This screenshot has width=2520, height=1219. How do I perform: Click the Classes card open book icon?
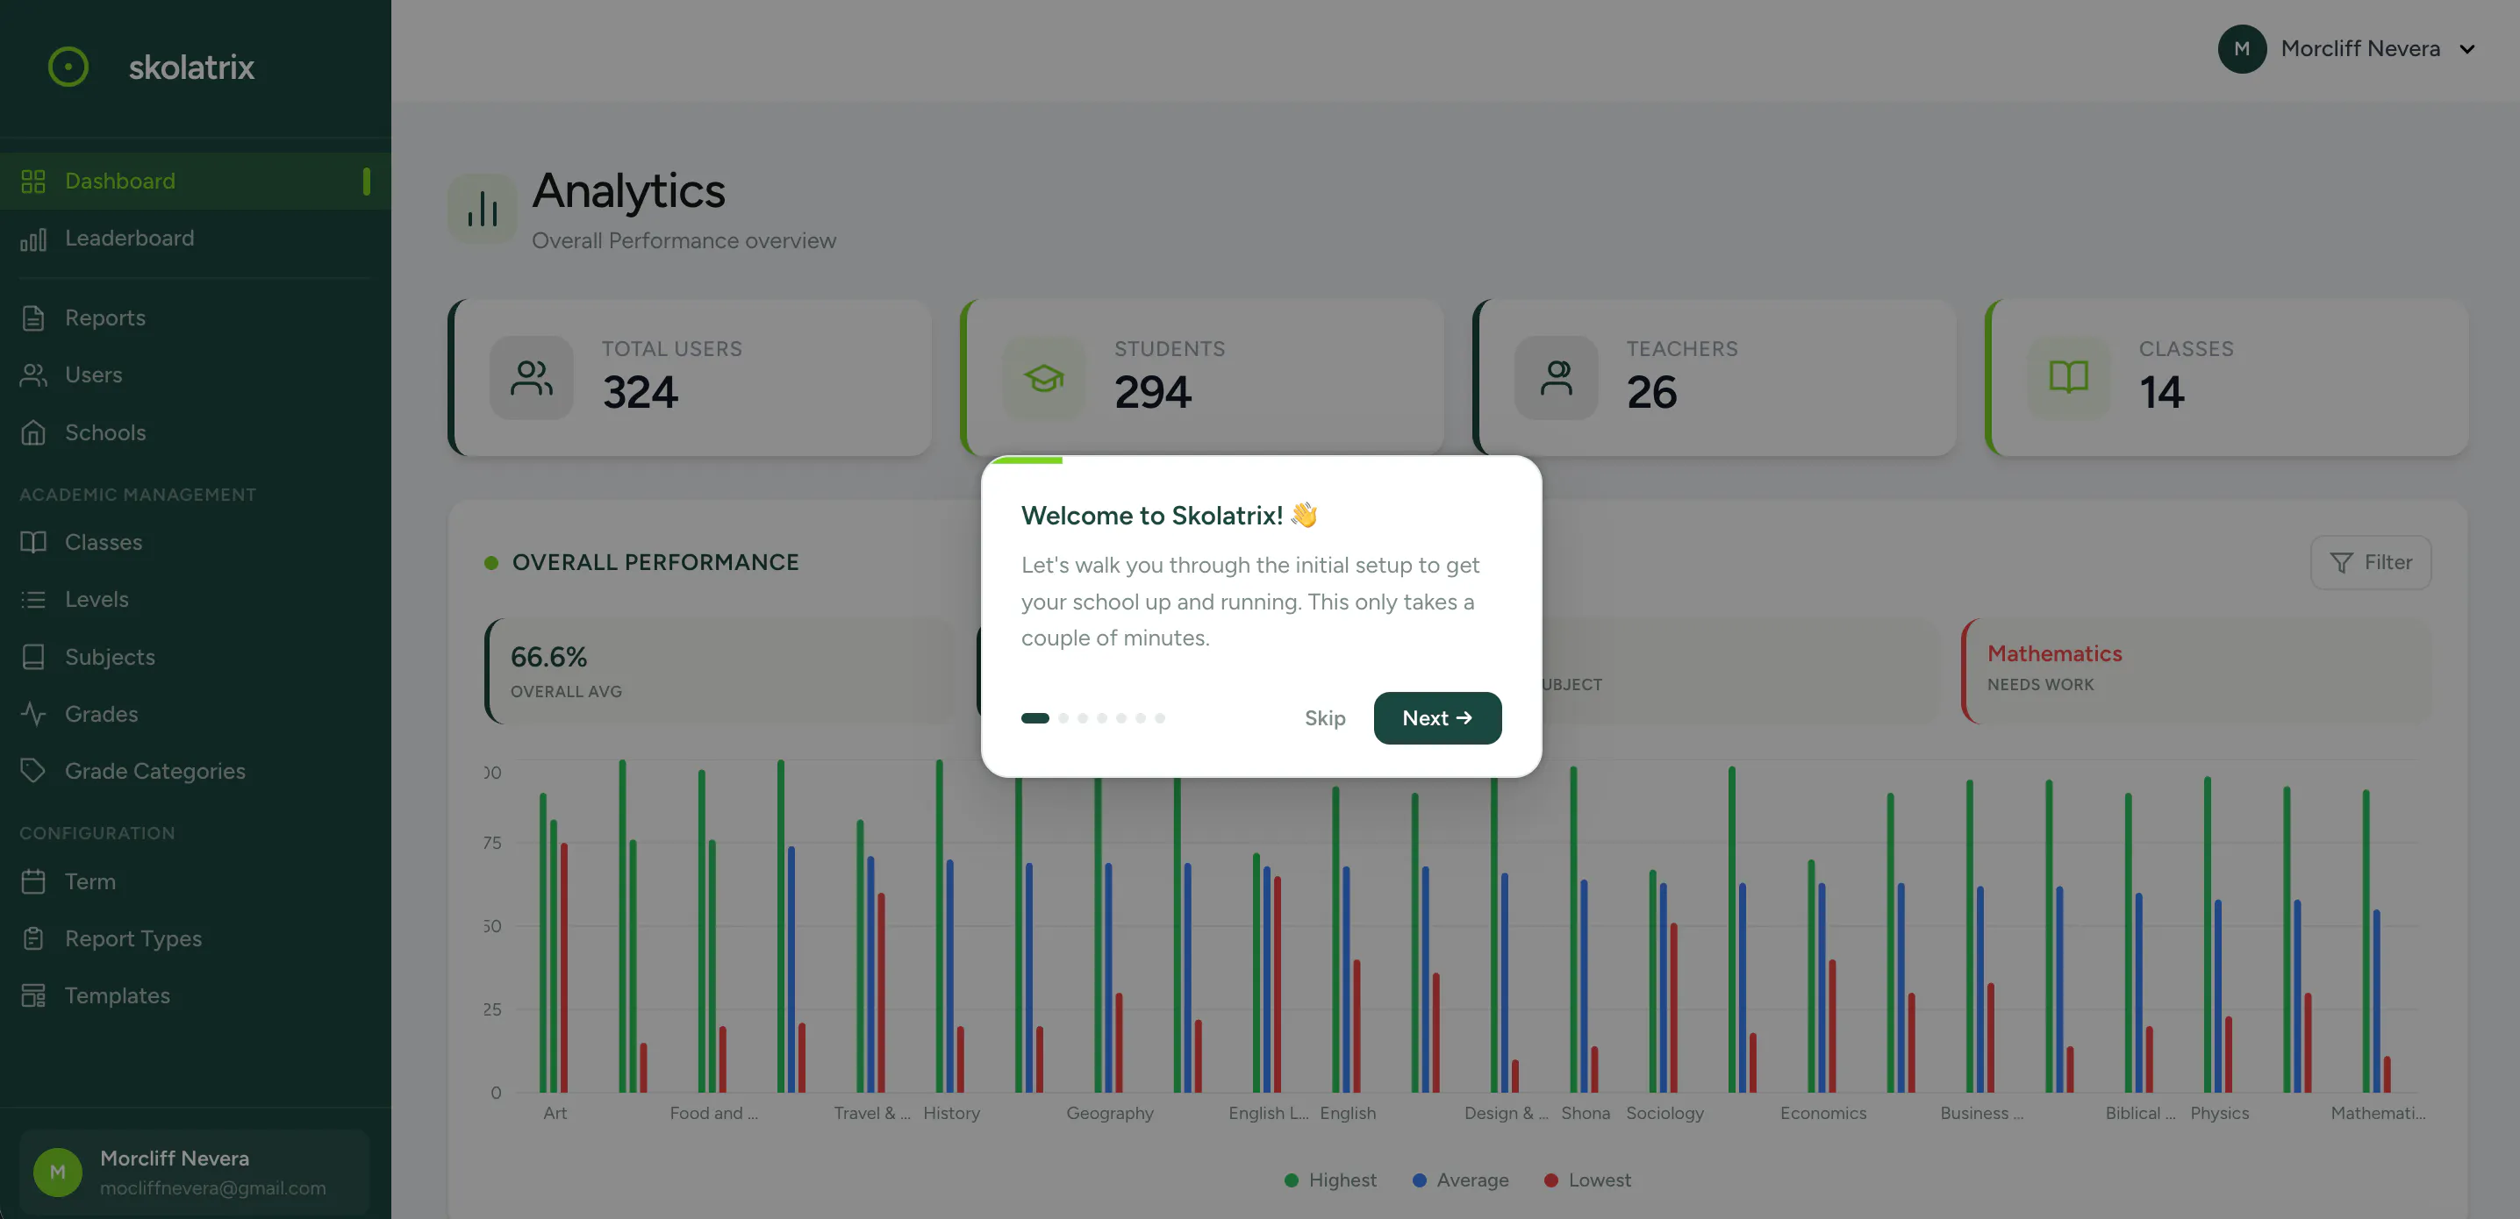pyautogui.click(x=2069, y=378)
